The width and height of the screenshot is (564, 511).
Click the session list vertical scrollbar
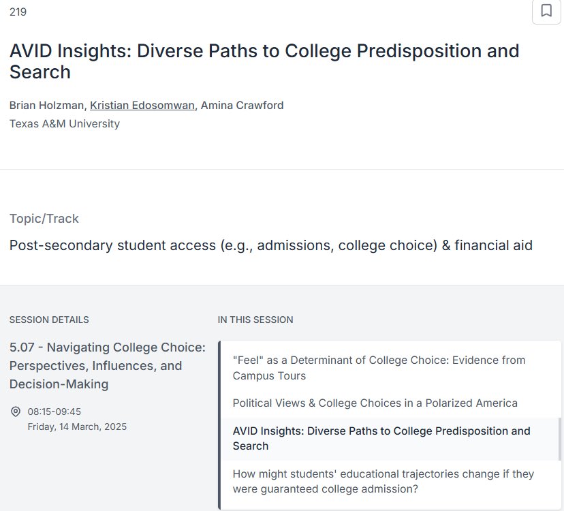(x=559, y=439)
